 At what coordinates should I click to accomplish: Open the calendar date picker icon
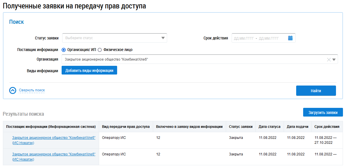point(290,38)
